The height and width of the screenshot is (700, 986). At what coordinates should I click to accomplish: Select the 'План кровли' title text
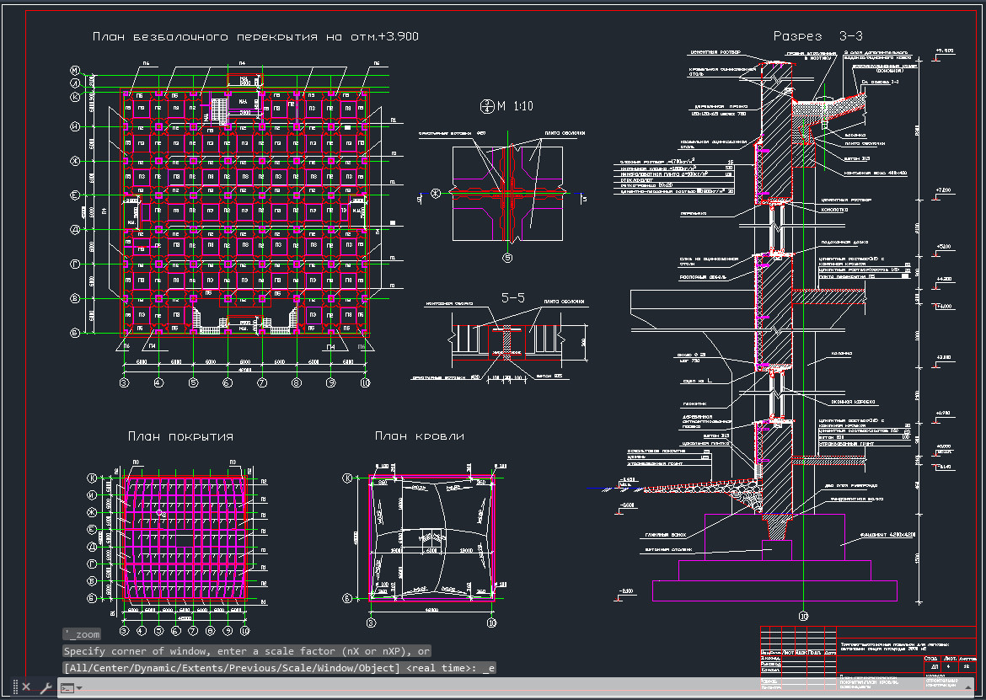coord(419,436)
